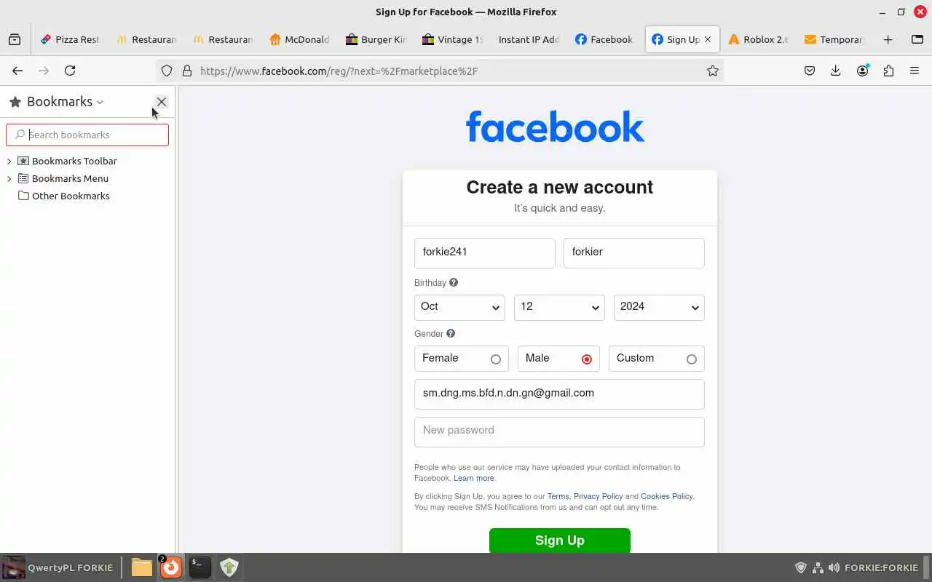Open the Privacy Policy link
This screenshot has width=932, height=582.
[598, 496]
